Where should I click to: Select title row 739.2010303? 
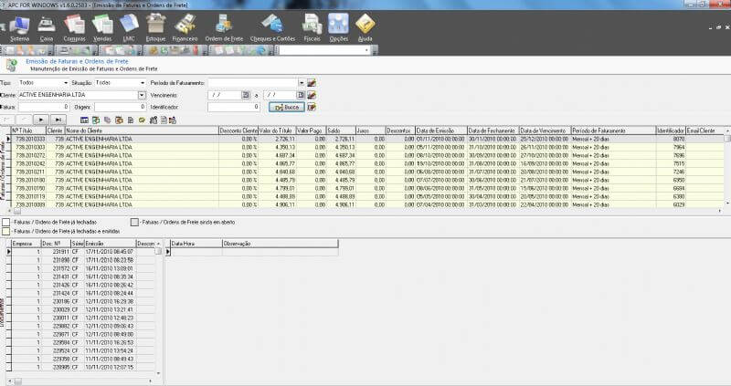pyautogui.click(x=367, y=147)
